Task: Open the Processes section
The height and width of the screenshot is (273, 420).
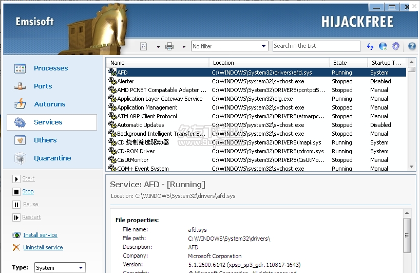Action: (51, 68)
